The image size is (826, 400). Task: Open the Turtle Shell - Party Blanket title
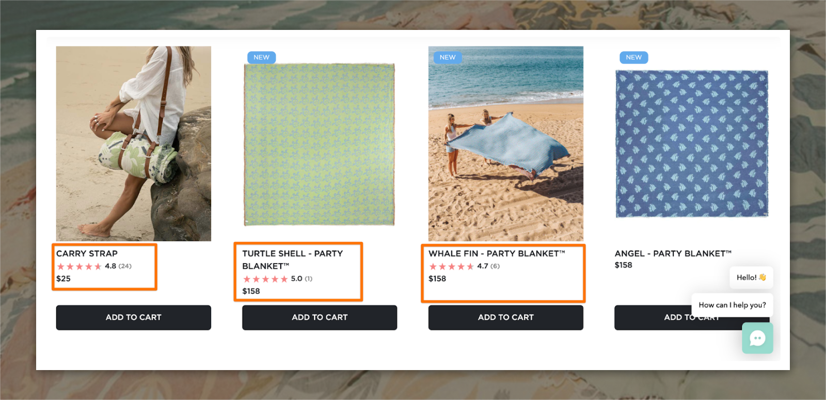coord(293,260)
